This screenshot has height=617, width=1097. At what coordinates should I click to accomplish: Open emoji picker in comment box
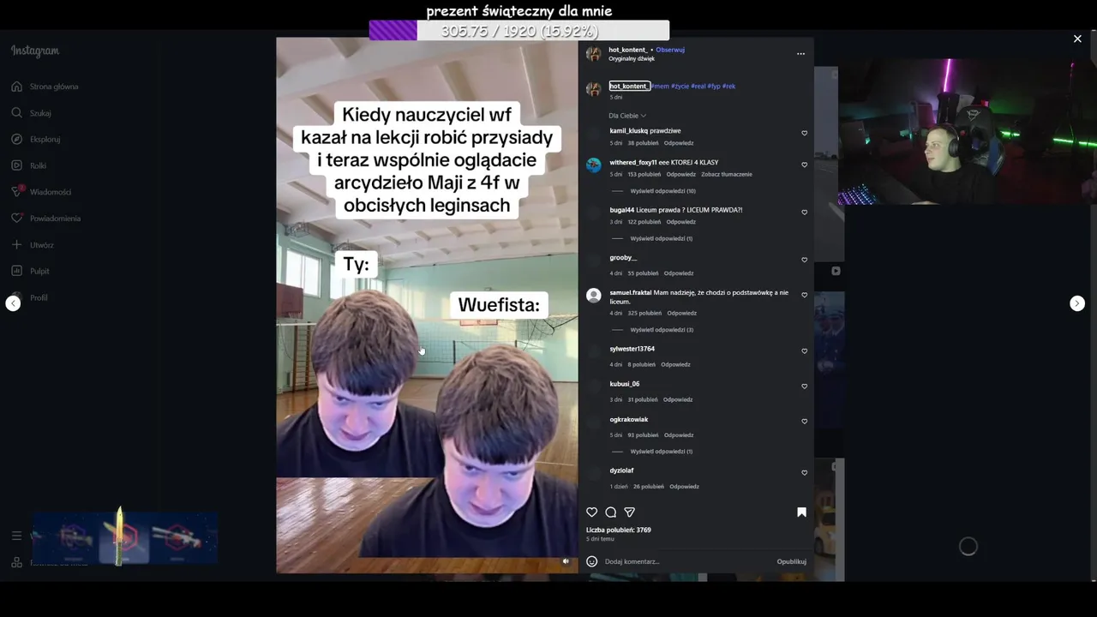coord(591,562)
